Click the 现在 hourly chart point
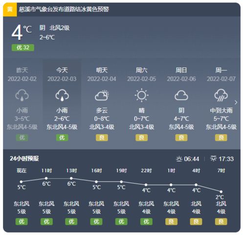 coord(21,182)
